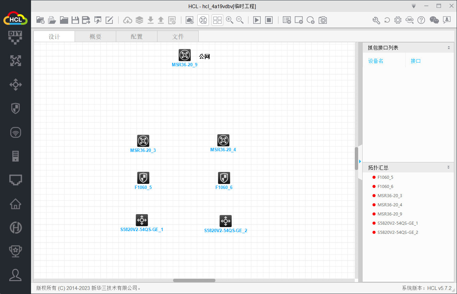Screen dimensions: 457x294
Task: Open project using the open-folder documents icon
Action: pos(52,20)
